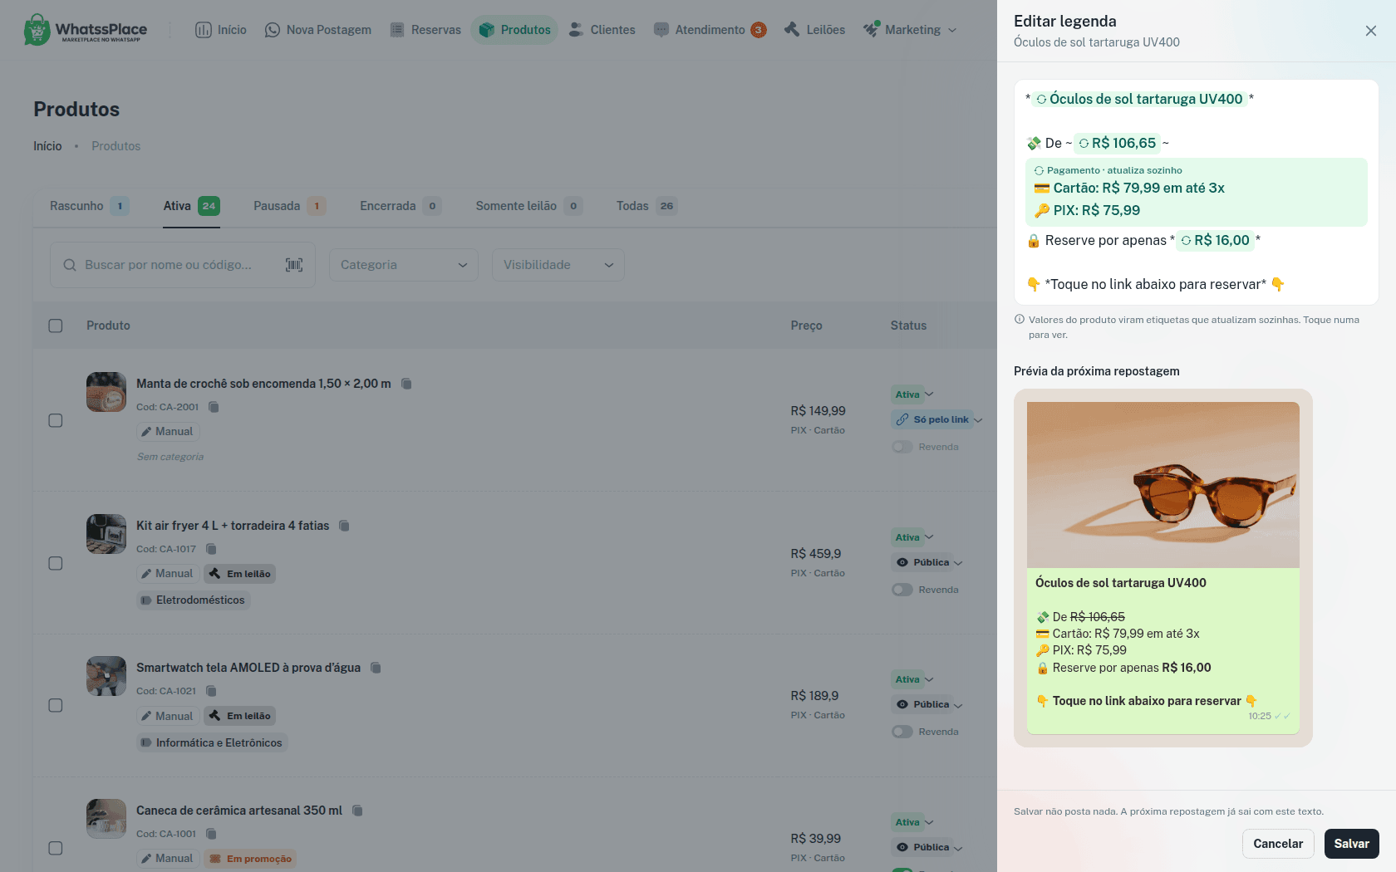Go to Reservas in the top navigation

(425, 30)
